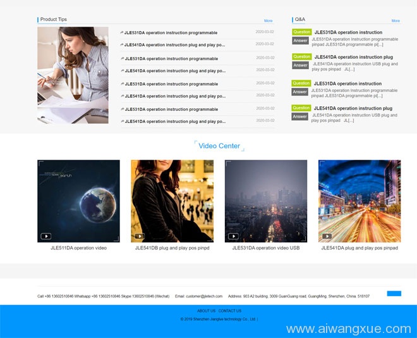Open the Earth thumbnail video
This screenshot has width=417, height=338.
(x=78, y=201)
